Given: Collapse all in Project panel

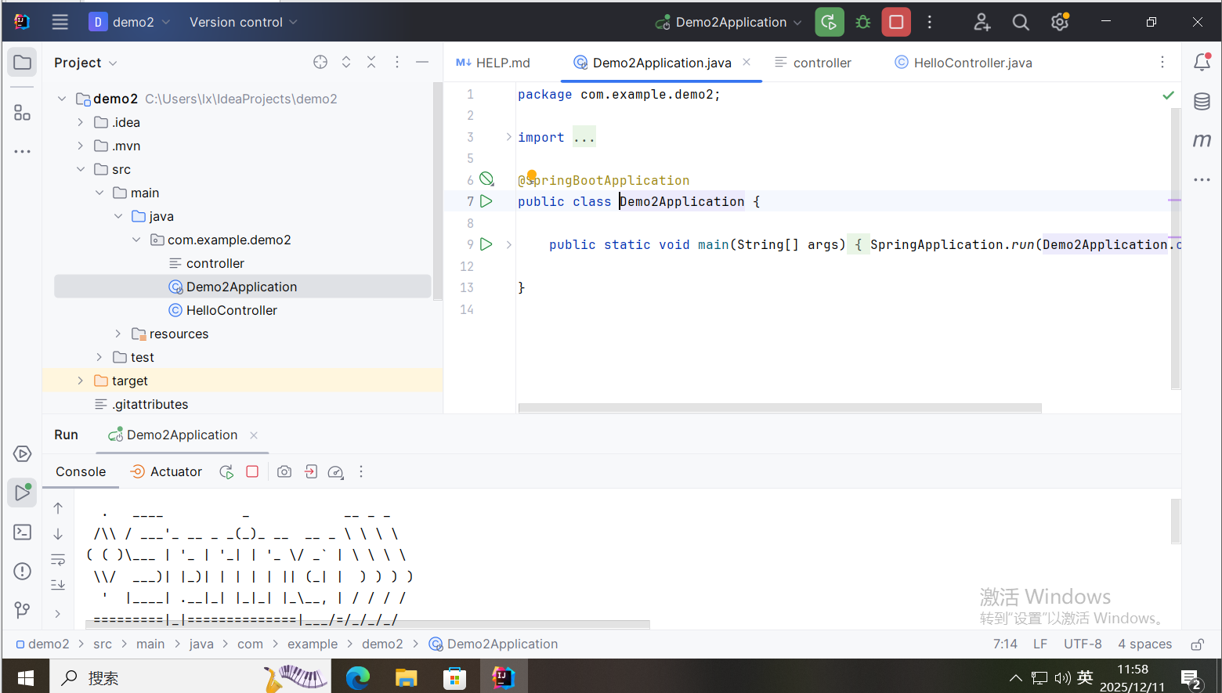Looking at the screenshot, I should tap(371, 62).
